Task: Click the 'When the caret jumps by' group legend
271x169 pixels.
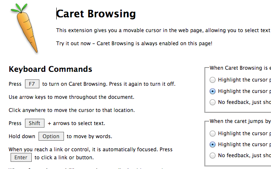Action: pyautogui.click(x=240, y=121)
